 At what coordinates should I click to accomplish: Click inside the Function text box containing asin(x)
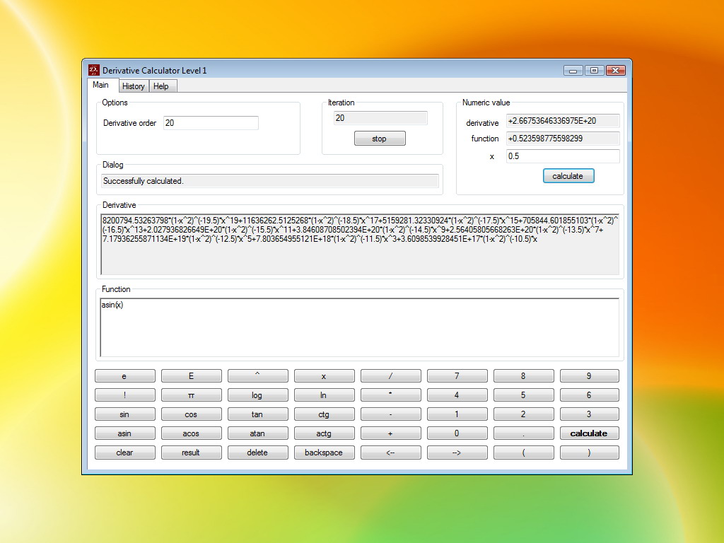[360, 327]
